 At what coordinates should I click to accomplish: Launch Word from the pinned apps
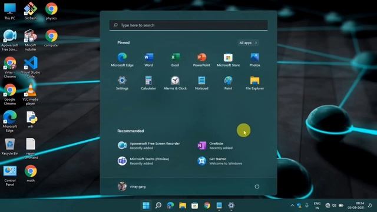(148, 59)
